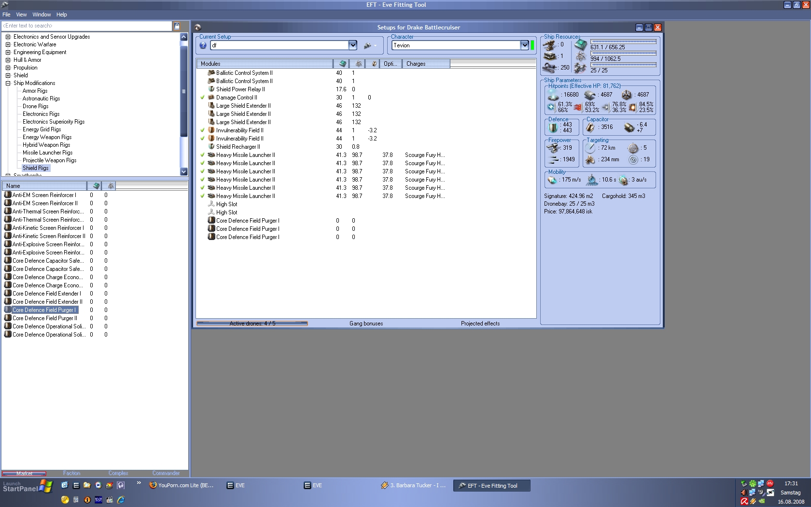
Task: Click the warp speed icon in Mobility
Action: (624, 180)
